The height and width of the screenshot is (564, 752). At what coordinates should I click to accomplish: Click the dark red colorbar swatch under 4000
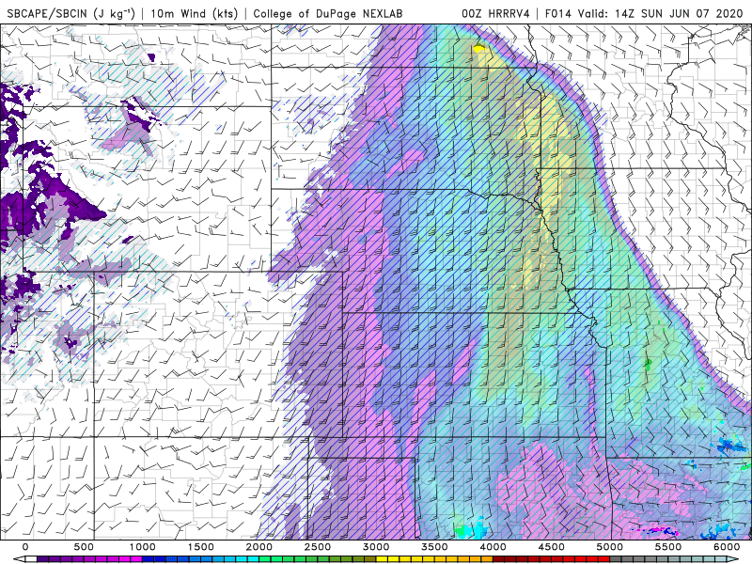pyautogui.click(x=499, y=559)
